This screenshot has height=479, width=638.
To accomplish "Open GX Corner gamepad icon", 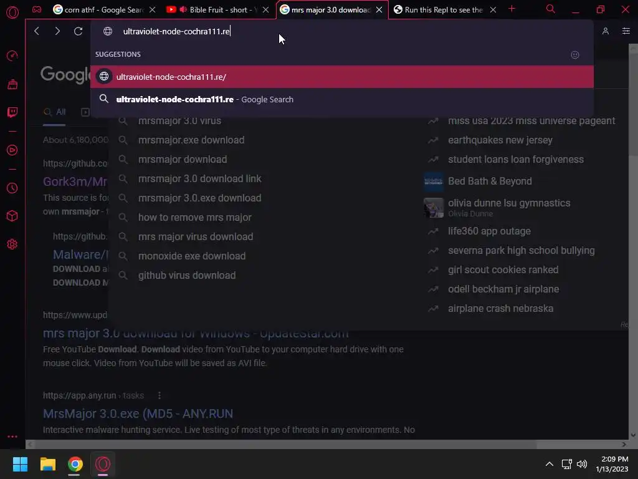I will click(x=37, y=9).
